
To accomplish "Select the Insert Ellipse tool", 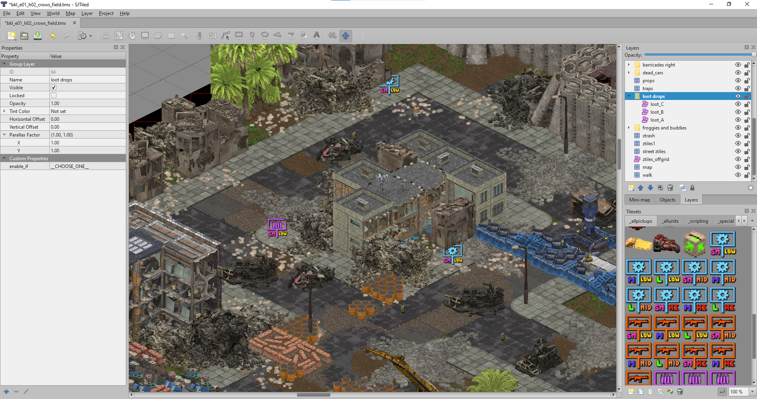I will point(265,36).
